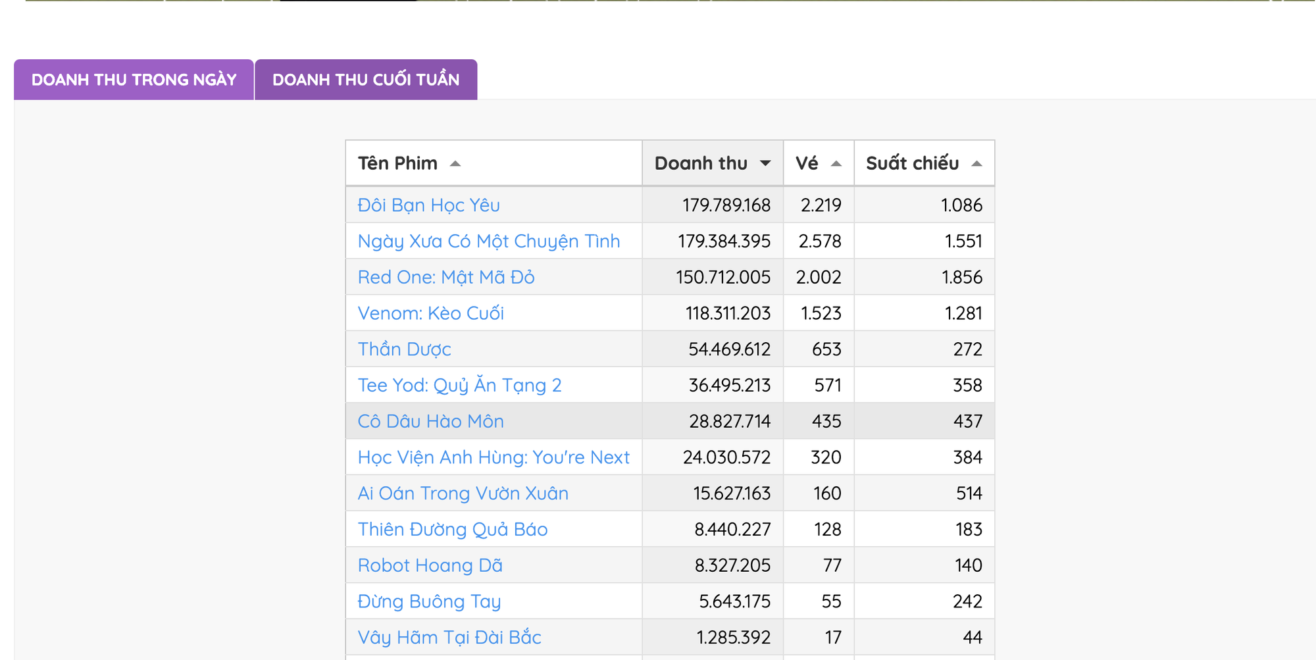Viewport: 1316px width, 660px height.
Task: Click showtimes value 358
Action: pyautogui.click(x=967, y=385)
